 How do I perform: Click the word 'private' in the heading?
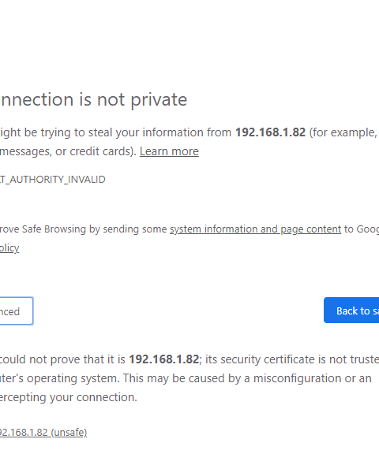pos(159,100)
